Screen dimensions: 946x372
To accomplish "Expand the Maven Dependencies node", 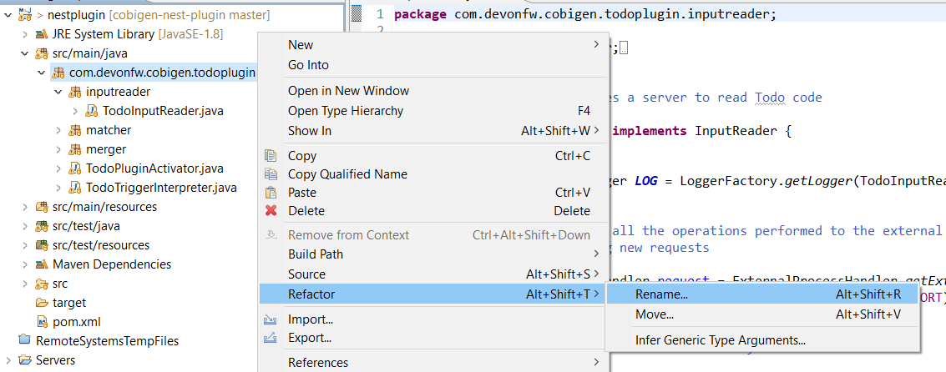I will 25,264.
